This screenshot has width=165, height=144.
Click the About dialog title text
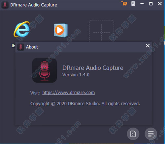pyautogui.click(x=32, y=47)
